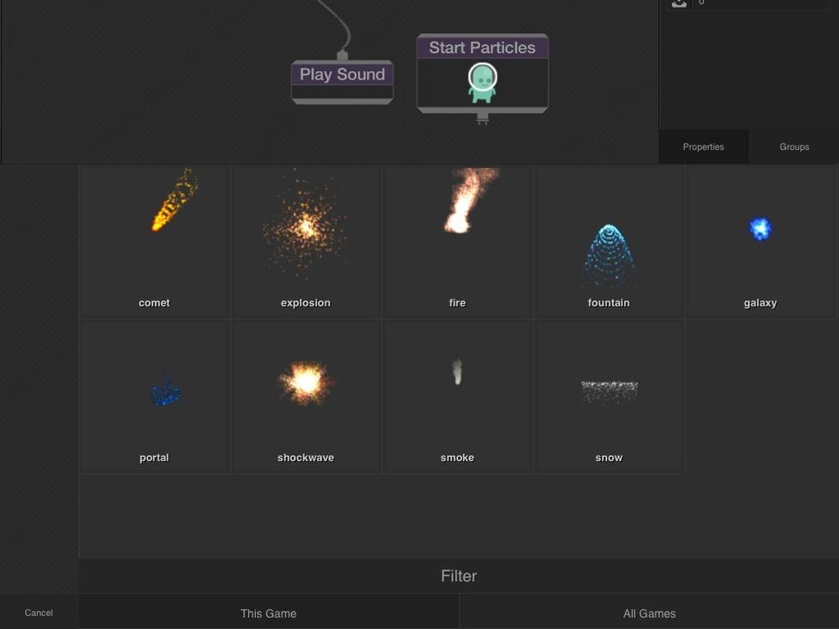Open the Properties tab
This screenshot has width=839, height=629.
pyautogui.click(x=703, y=146)
